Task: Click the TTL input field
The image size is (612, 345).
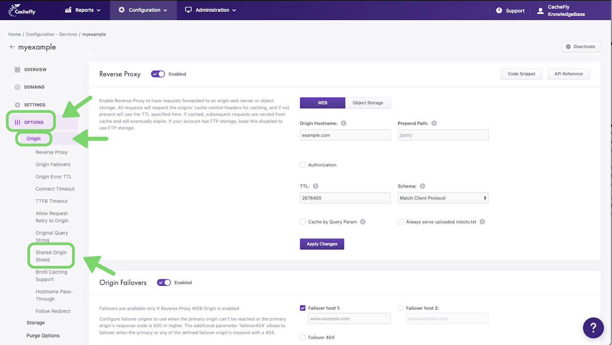Action: pyautogui.click(x=345, y=198)
